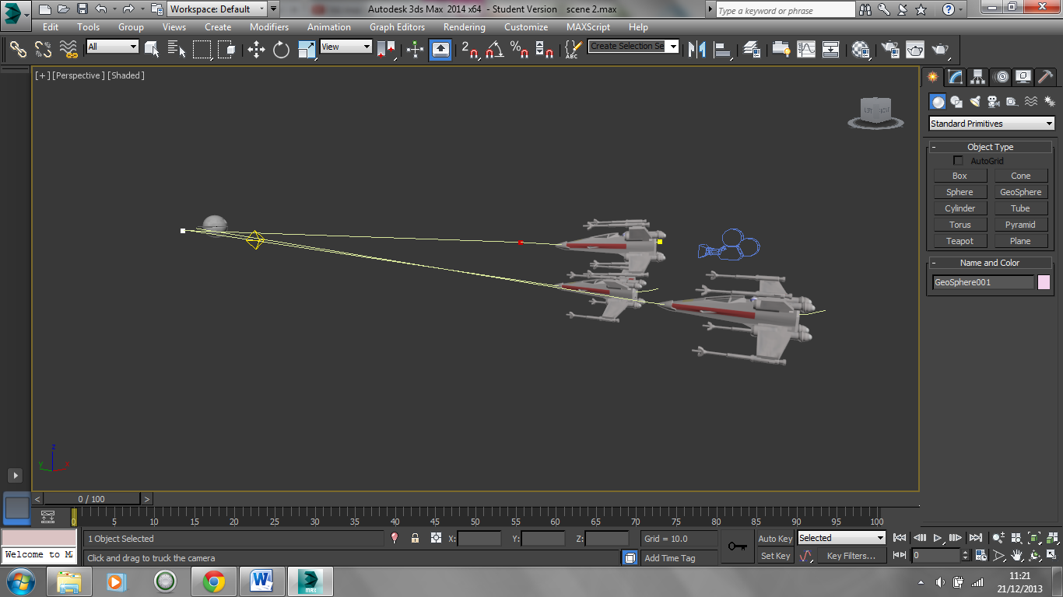The height and width of the screenshot is (597, 1063).
Task: Open the Material Editor
Action: [860, 49]
